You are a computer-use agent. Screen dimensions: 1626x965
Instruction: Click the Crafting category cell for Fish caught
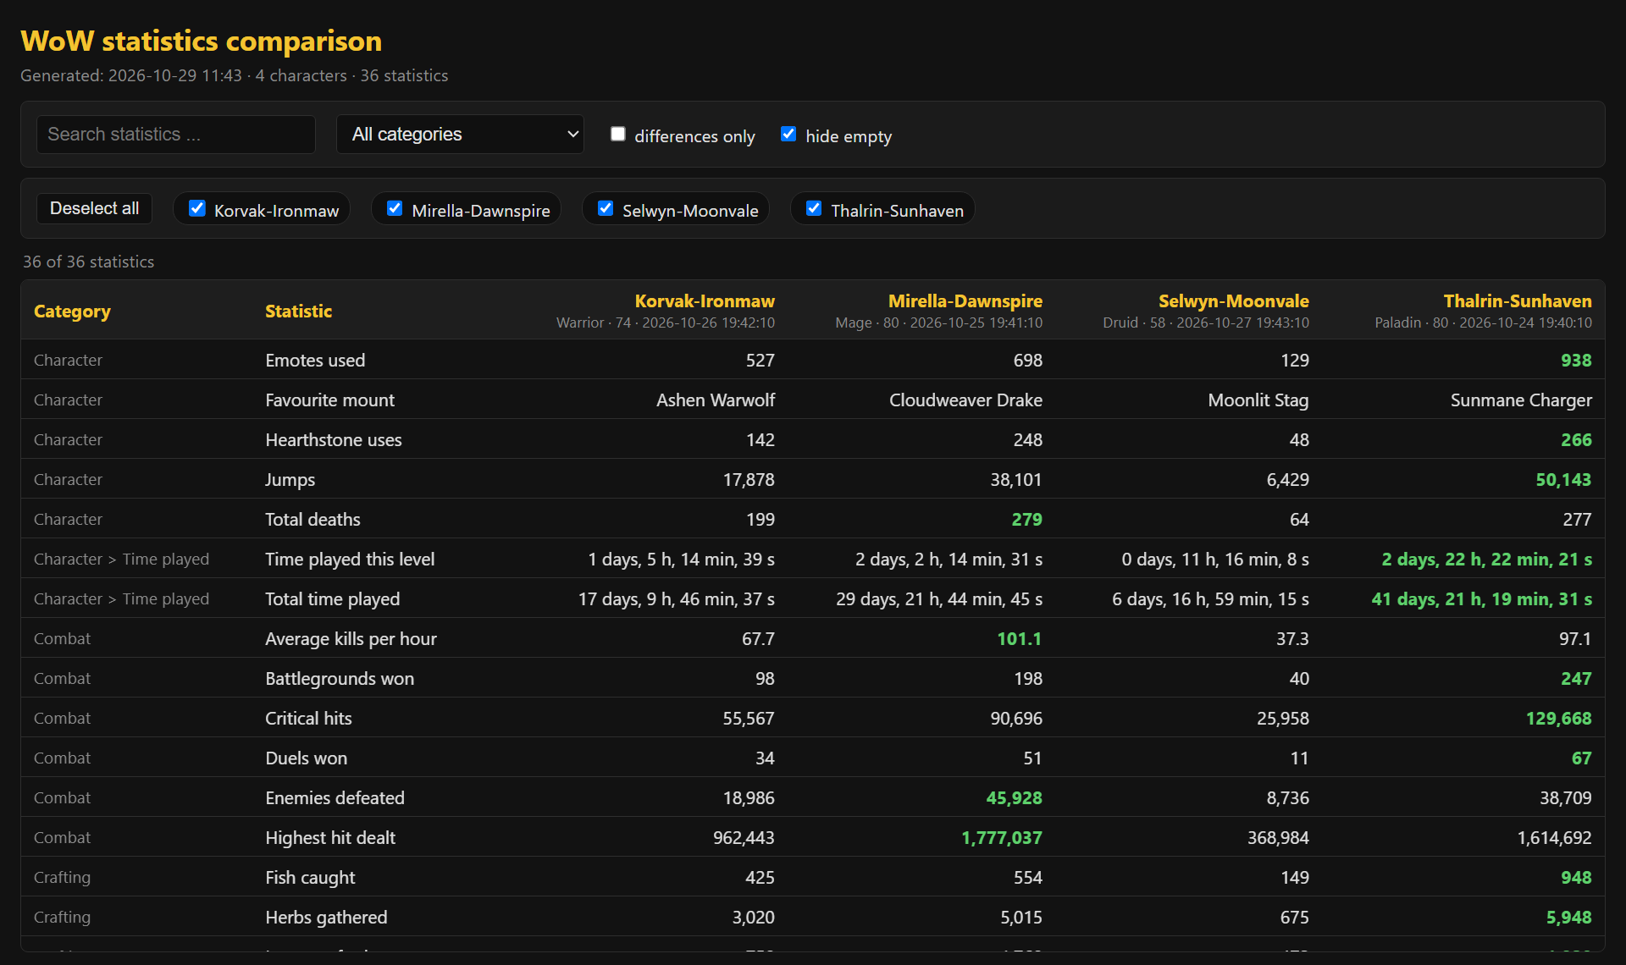[x=62, y=878]
